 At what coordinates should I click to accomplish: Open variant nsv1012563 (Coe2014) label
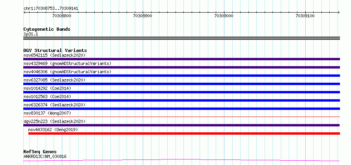click(x=47, y=96)
